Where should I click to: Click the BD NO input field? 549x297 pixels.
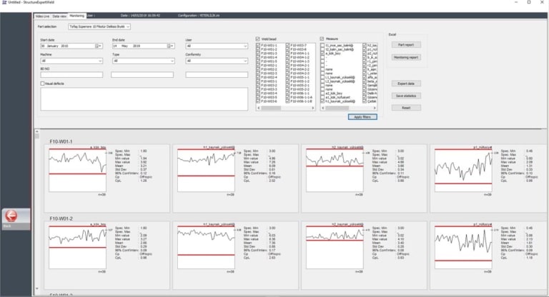(70, 74)
